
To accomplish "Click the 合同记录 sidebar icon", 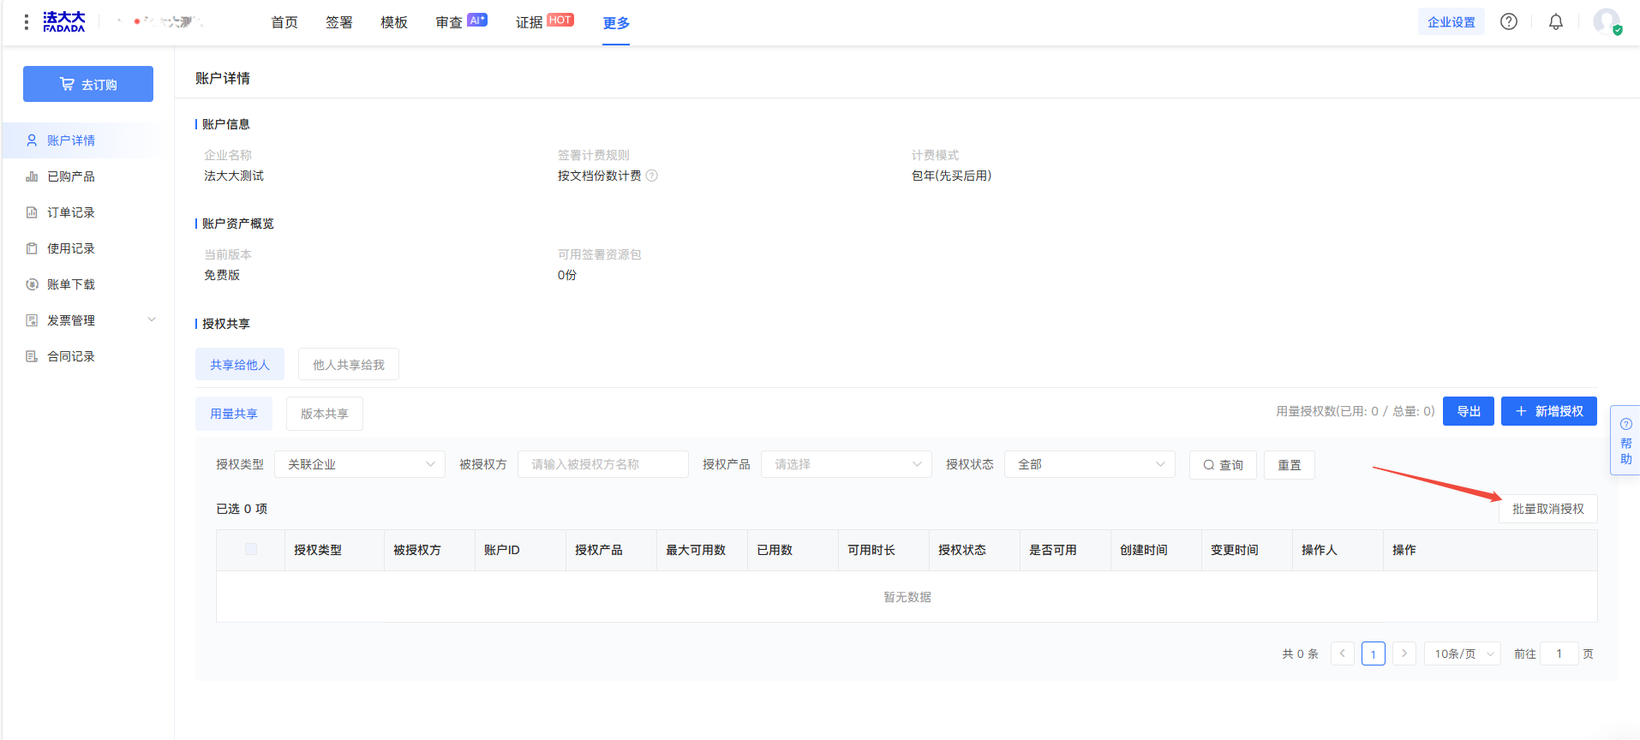I will [32, 356].
